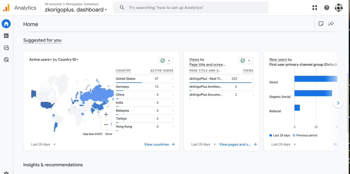Click the Views metric label
The width and height of the screenshot is (350, 174).
(194, 60)
